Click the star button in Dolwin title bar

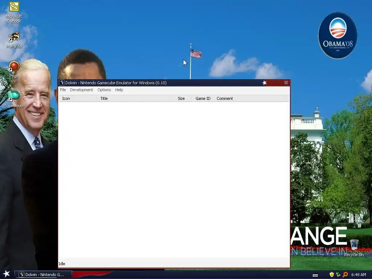(x=264, y=82)
